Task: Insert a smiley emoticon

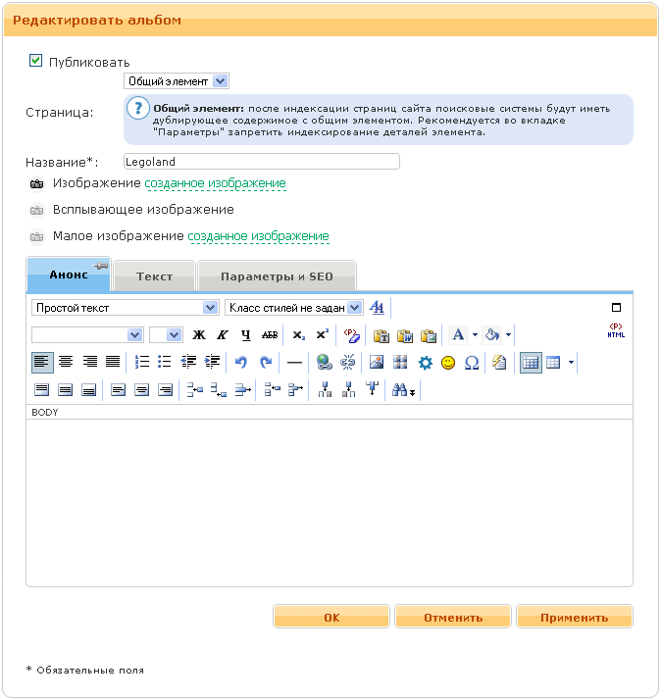Action: (448, 363)
